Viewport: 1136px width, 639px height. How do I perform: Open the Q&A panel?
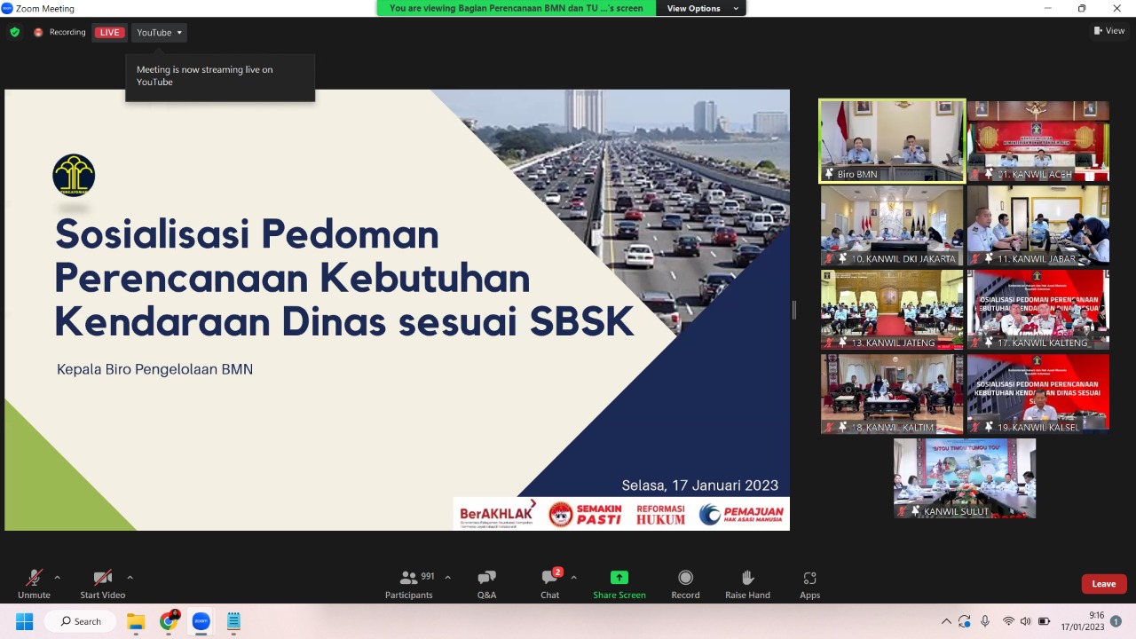tap(486, 583)
